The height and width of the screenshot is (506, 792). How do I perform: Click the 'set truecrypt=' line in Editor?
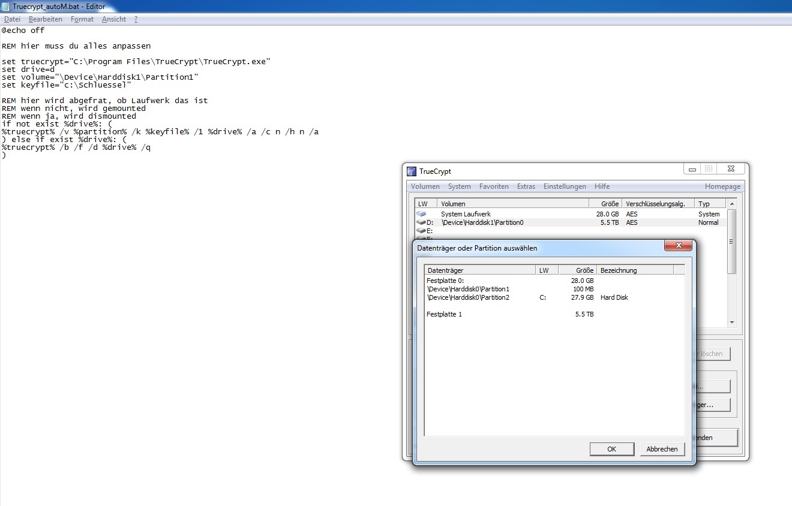click(136, 61)
